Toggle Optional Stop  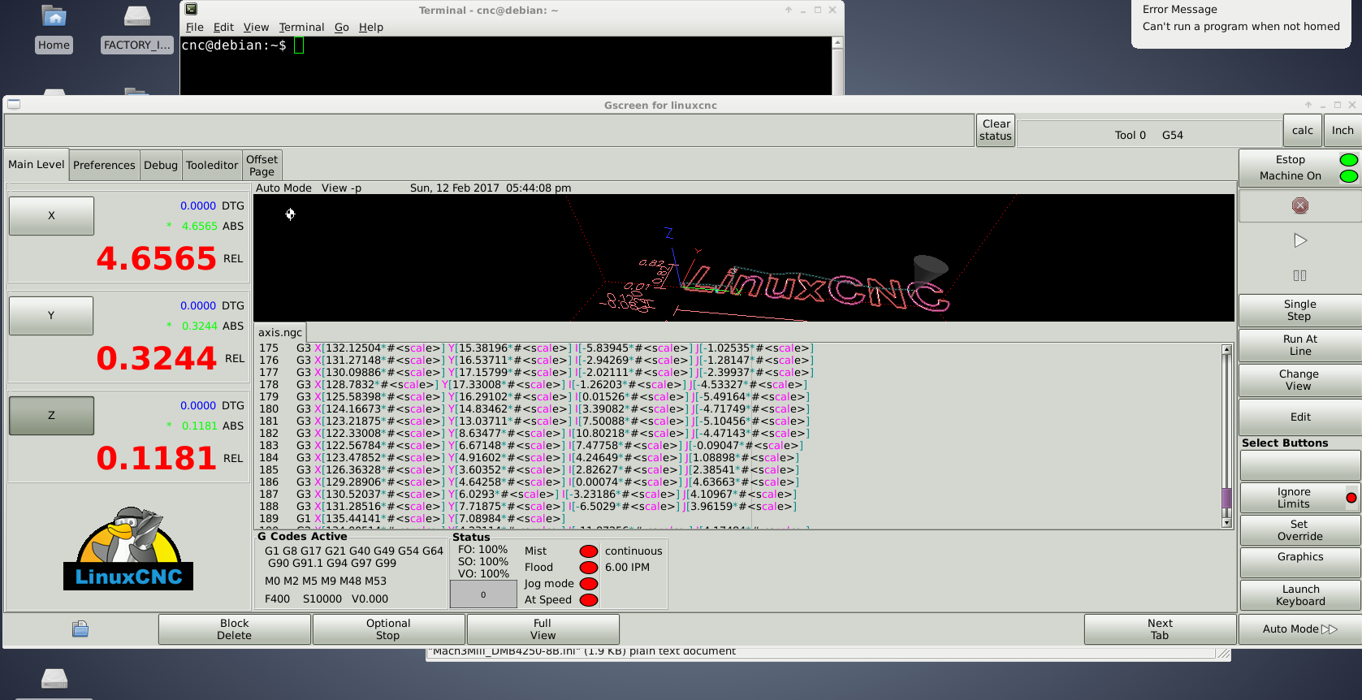(388, 629)
